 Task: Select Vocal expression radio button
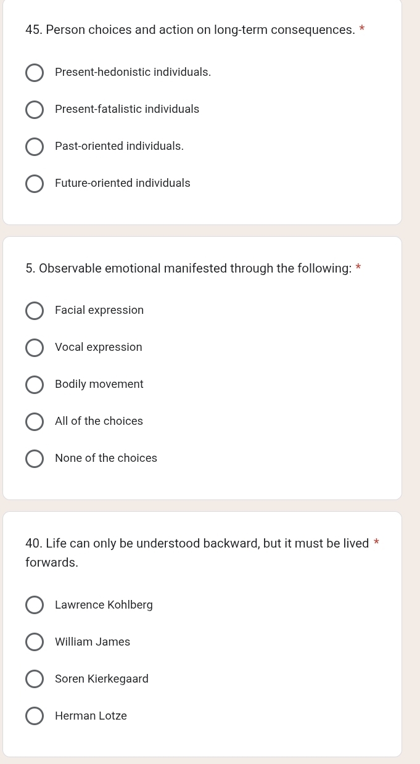click(x=35, y=348)
